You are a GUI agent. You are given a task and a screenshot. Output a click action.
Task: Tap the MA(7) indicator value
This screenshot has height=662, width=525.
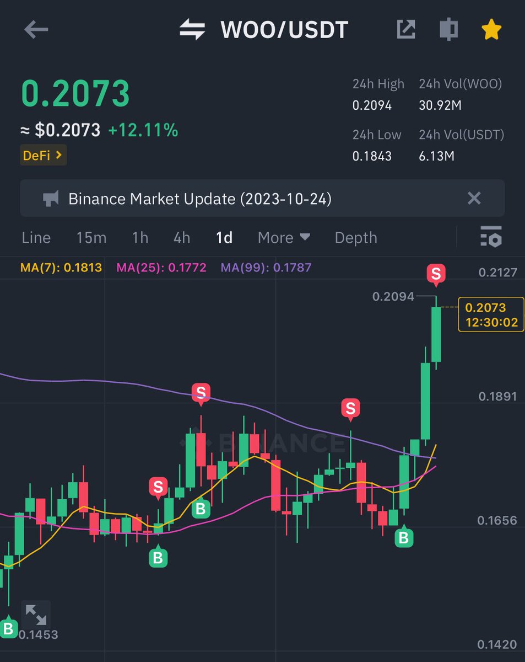61,268
